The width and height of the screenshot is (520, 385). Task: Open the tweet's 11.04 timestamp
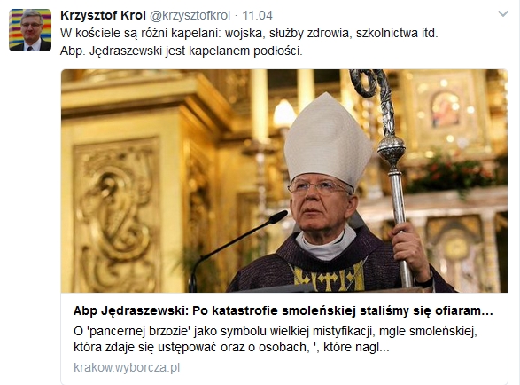(258, 15)
